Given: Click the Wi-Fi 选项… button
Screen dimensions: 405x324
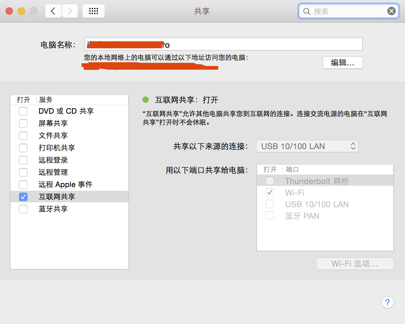Looking at the screenshot, I should 355,264.
